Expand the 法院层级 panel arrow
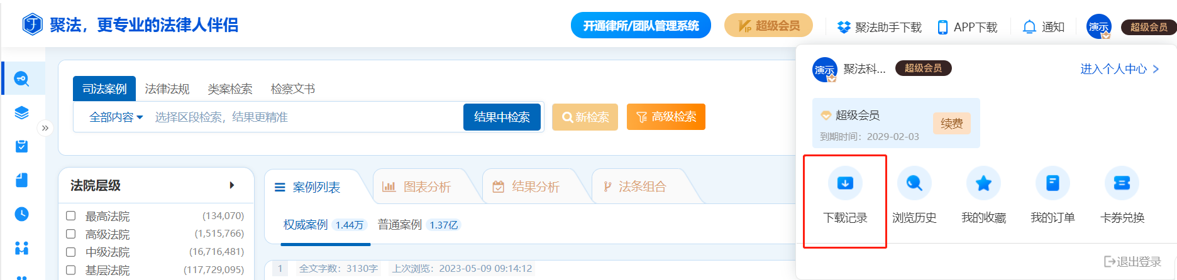This screenshot has width=1177, height=280. pos(232,185)
